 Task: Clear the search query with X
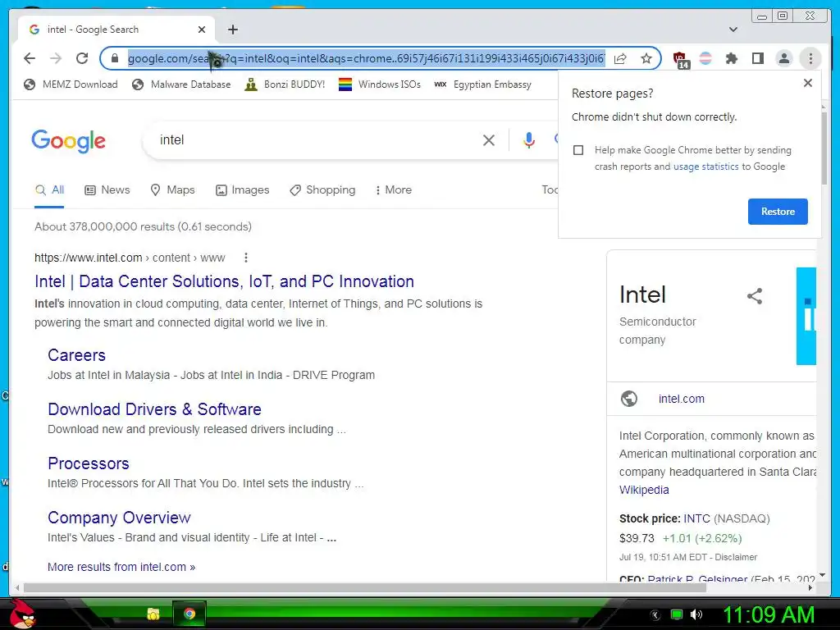pos(489,140)
